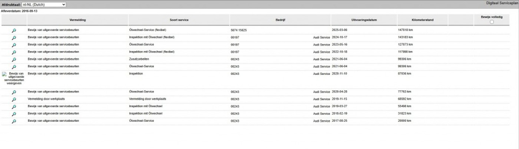The height and width of the screenshot is (149, 519).
Task: Click the broken image for the 2020-11-10 Inspektion
Action: point(14,78)
